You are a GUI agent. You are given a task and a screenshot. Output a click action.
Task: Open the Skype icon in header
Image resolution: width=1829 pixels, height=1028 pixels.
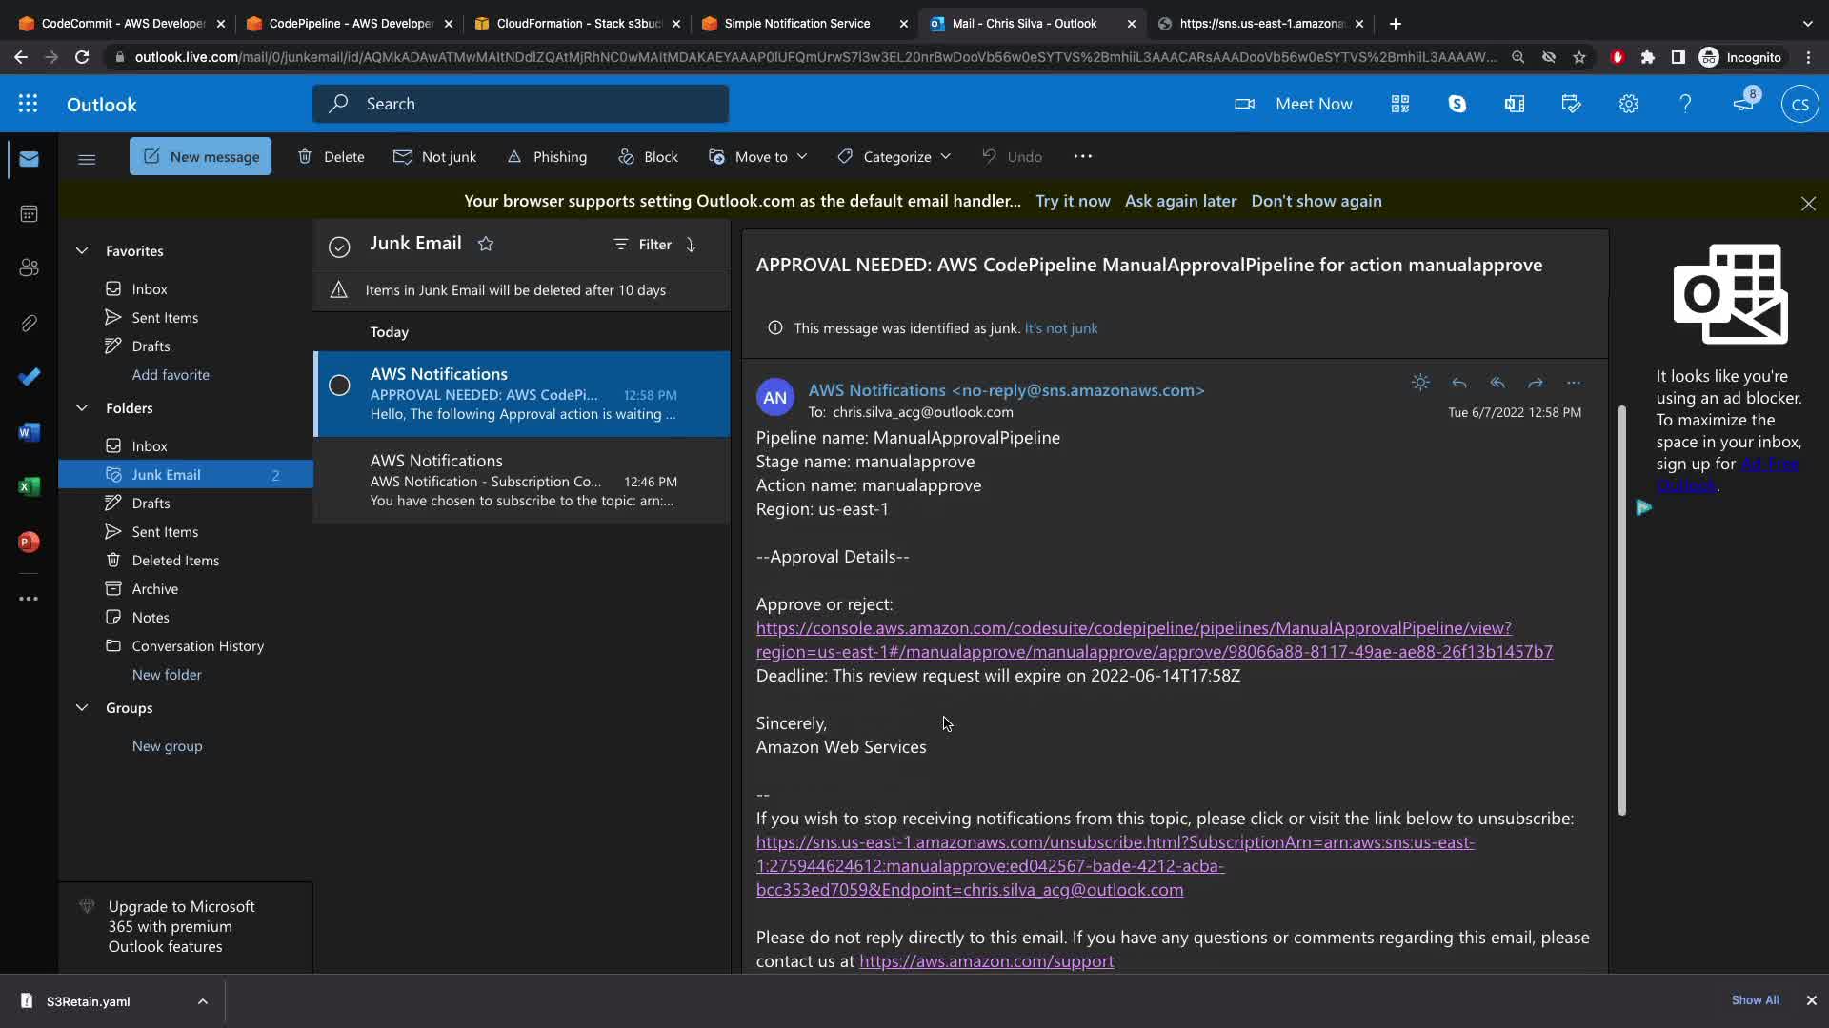1457,104
